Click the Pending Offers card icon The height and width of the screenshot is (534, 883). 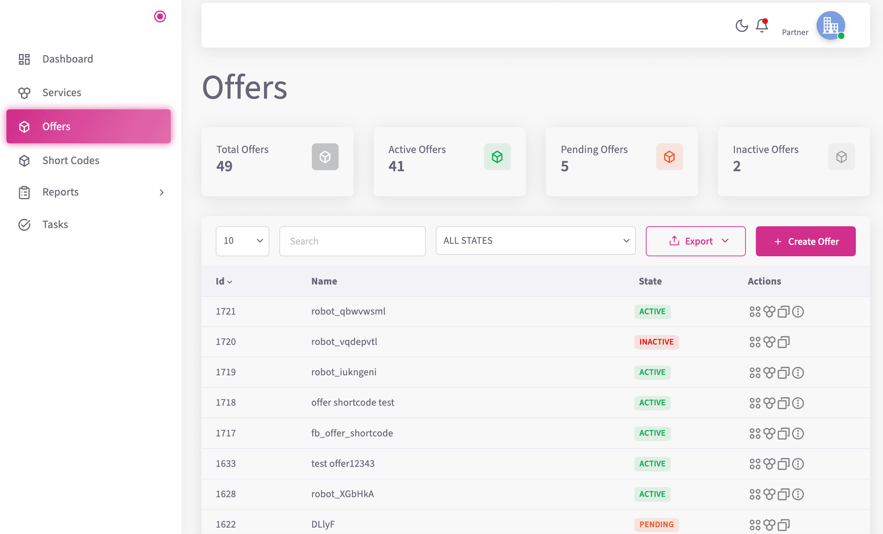(x=669, y=157)
